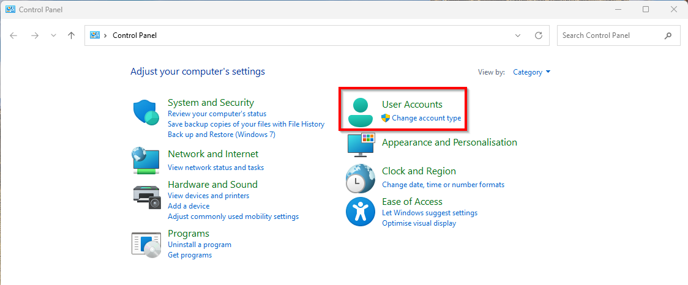Expand the address bar path chevron
Image resolution: width=688 pixels, height=285 pixels.
pyautogui.click(x=105, y=35)
